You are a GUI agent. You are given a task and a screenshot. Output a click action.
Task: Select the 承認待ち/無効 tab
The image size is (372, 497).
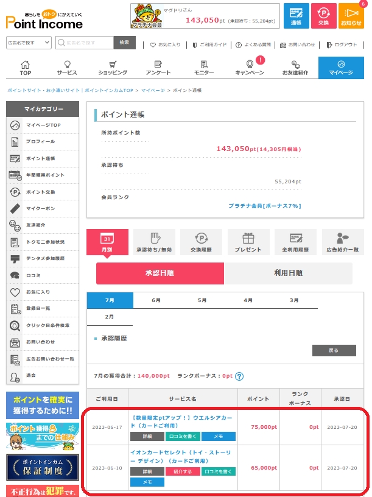154,242
